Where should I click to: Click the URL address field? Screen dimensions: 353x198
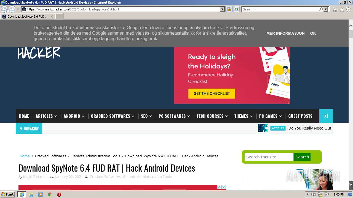(121, 9)
